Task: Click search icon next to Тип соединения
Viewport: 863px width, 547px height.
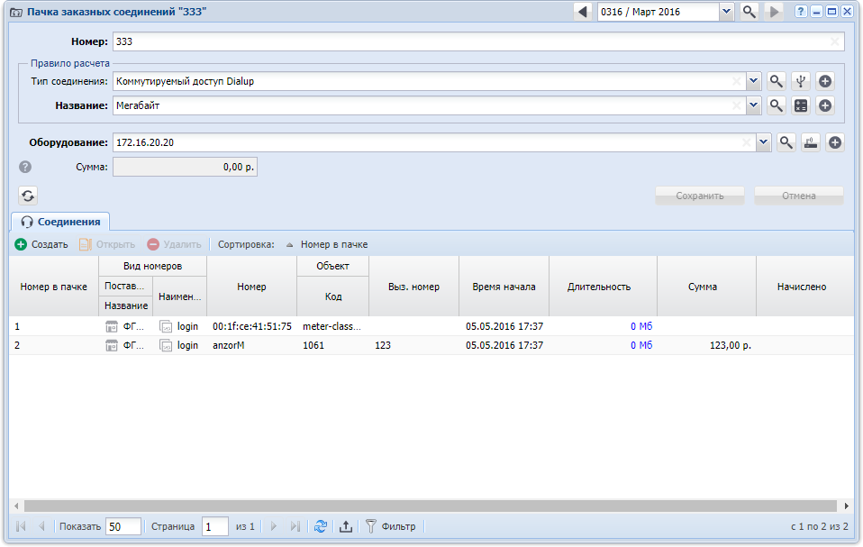Action: point(776,81)
